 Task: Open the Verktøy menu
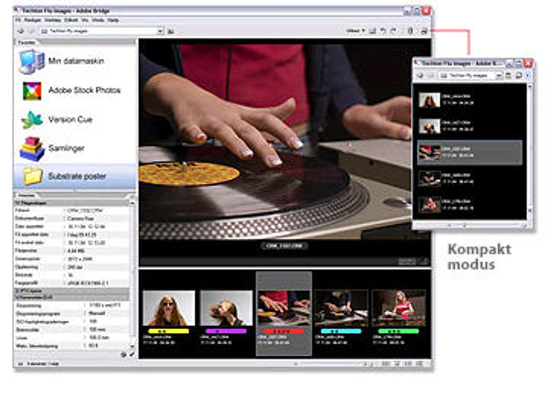[x=53, y=20]
